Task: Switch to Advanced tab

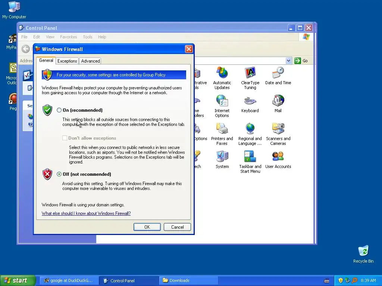Action: point(90,61)
